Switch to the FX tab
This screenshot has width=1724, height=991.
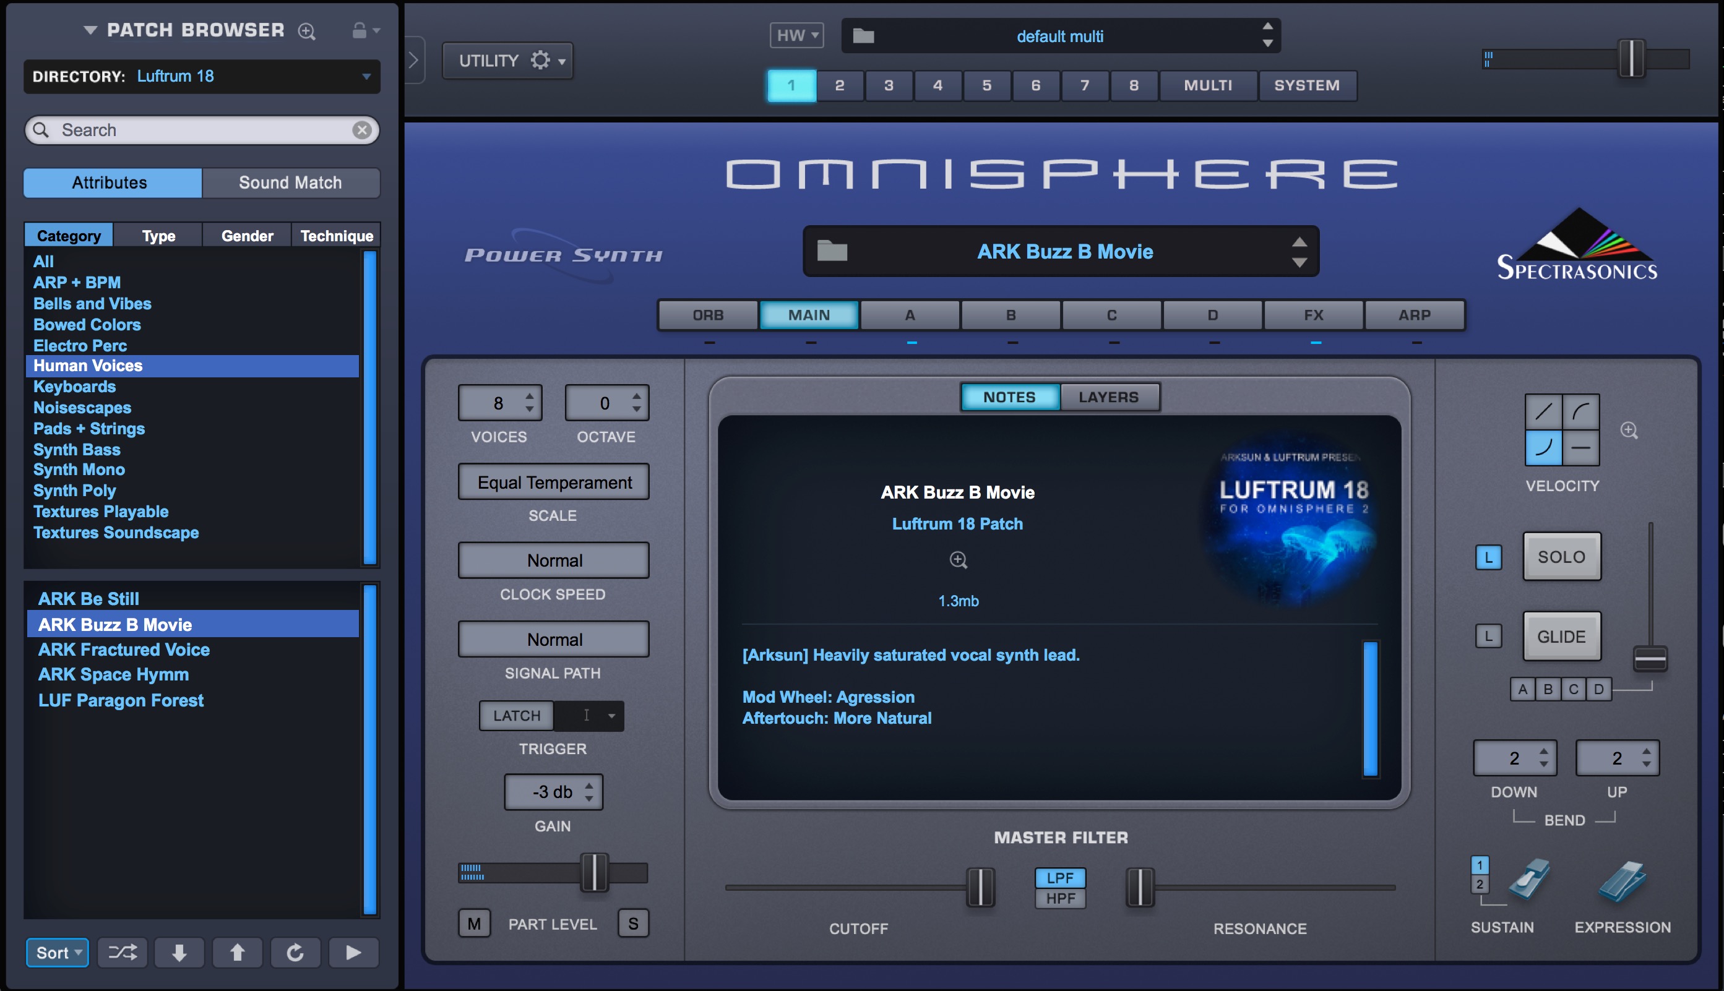1314,315
